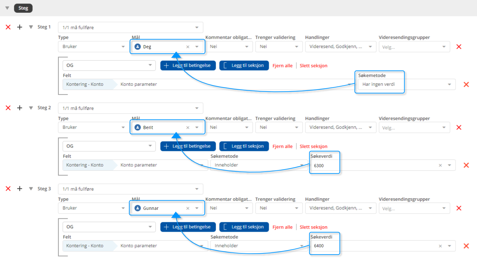Screen dimensions: 477x261
Task: Click Slett seksjon link in Steg 1
Action: click(x=313, y=66)
